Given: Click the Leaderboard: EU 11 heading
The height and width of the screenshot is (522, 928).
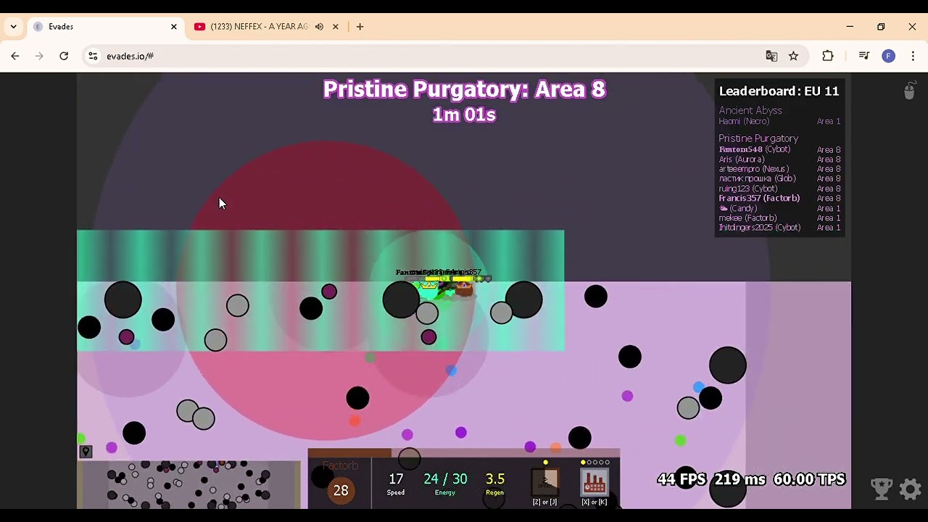Looking at the screenshot, I should (x=779, y=91).
